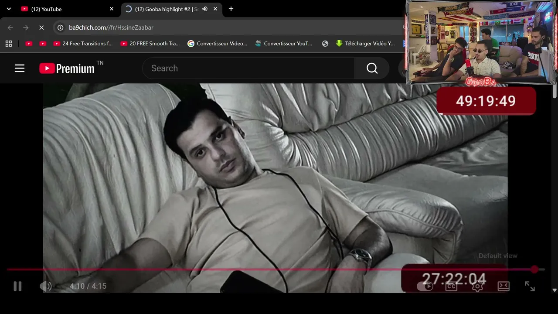The width and height of the screenshot is (558, 314).
Task: Open the 20 FREE Smooth Tra... bookmark
Action: [150, 44]
